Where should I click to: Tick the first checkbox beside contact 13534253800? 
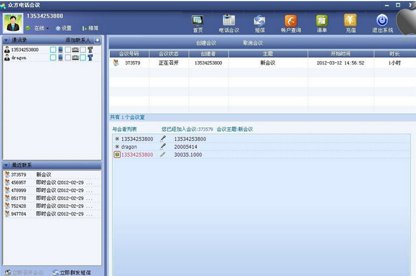pos(53,50)
